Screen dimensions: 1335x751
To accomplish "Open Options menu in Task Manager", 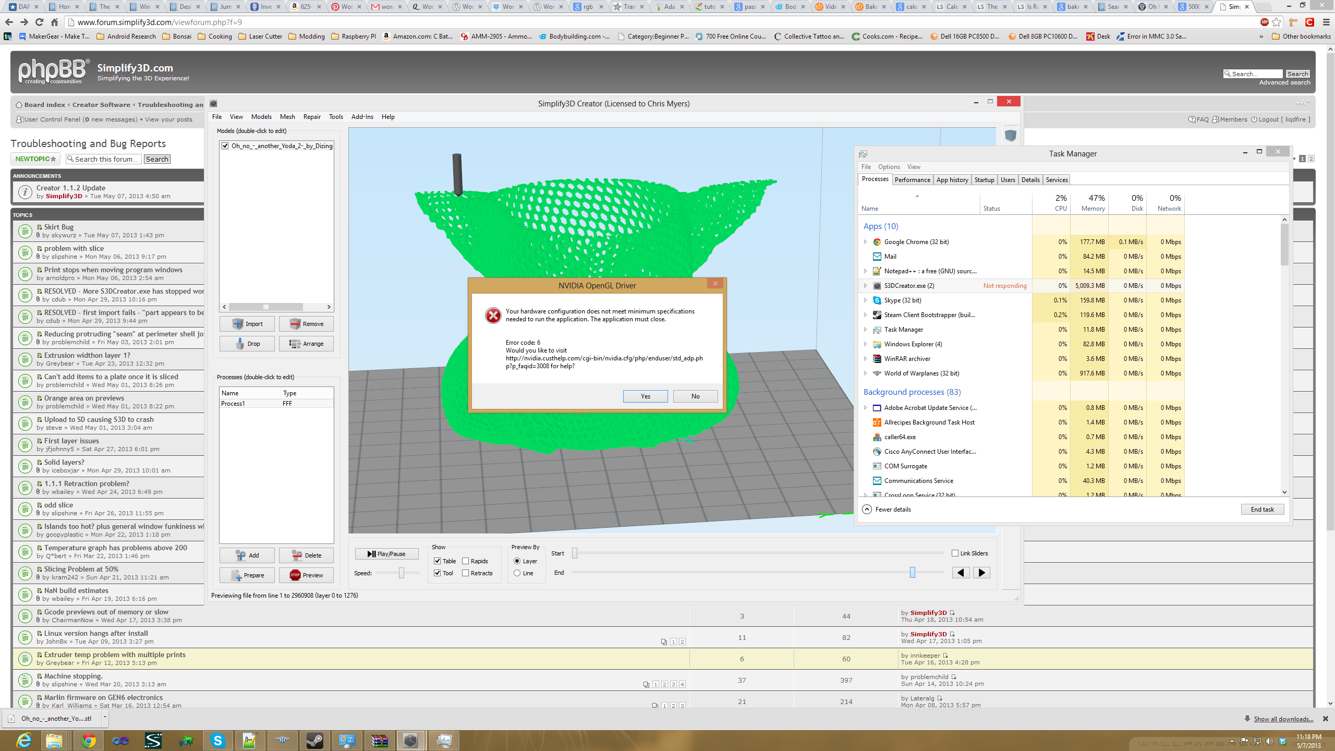I will tap(889, 167).
